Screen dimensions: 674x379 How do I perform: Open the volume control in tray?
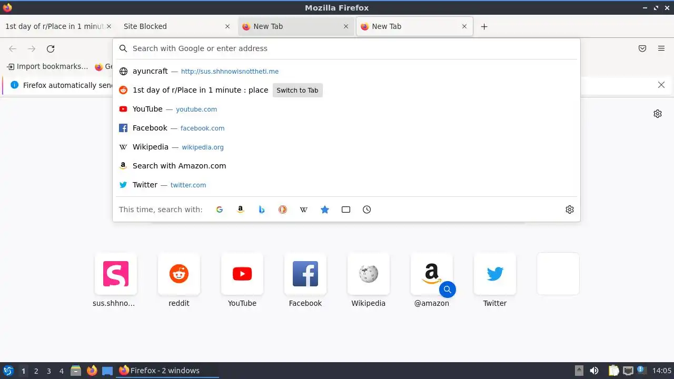coord(594,371)
